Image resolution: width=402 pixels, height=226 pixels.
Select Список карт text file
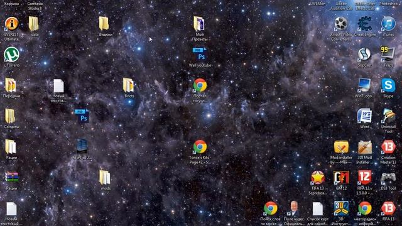[317, 209]
